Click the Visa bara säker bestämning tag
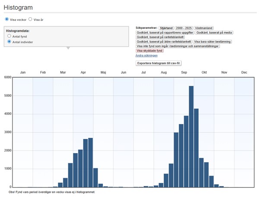 tap(212, 42)
